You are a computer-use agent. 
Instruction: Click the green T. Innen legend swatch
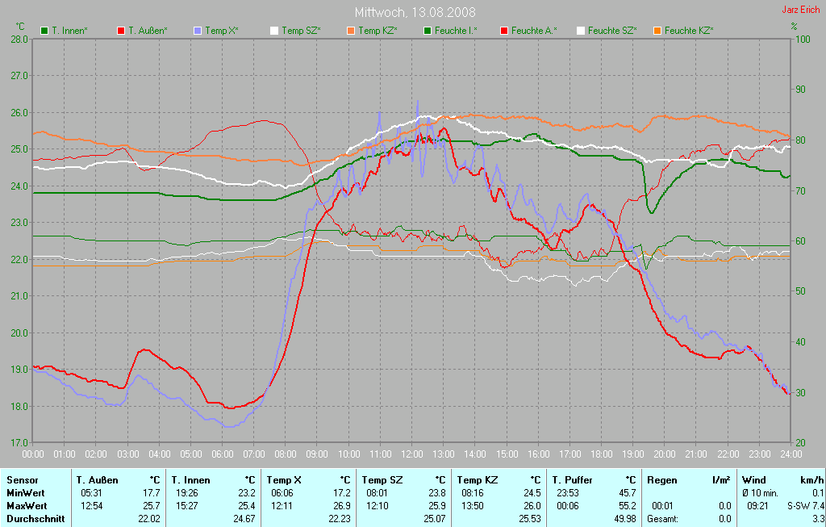coord(44,31)
